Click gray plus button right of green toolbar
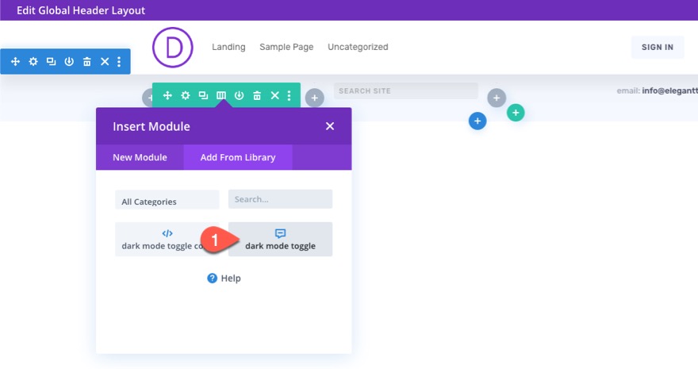698x369 pixels. [x=314, y=98]
